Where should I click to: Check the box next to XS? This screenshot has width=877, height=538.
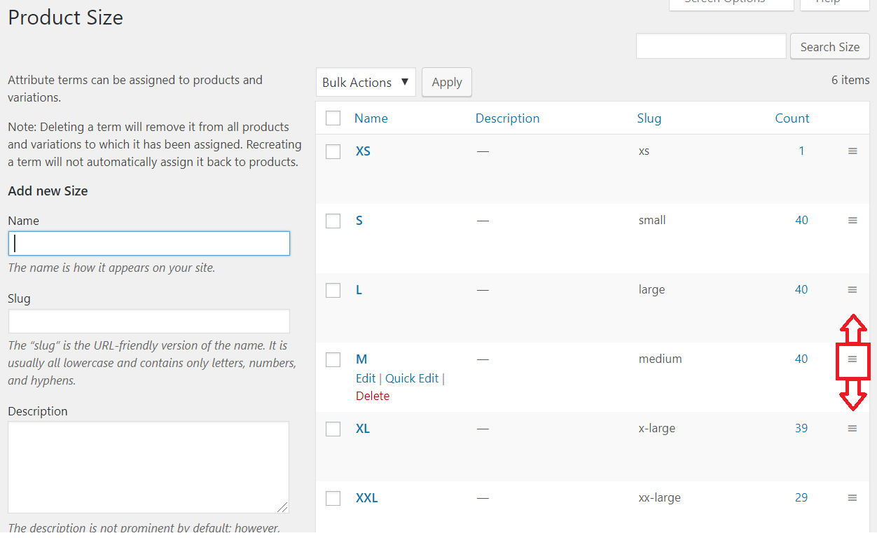pos(333,151)
